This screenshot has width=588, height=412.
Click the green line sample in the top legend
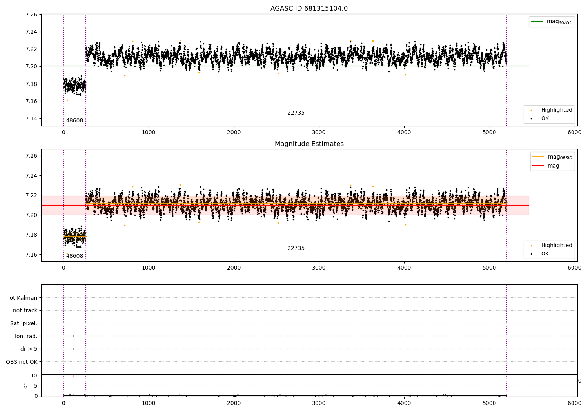pos(537,22)
